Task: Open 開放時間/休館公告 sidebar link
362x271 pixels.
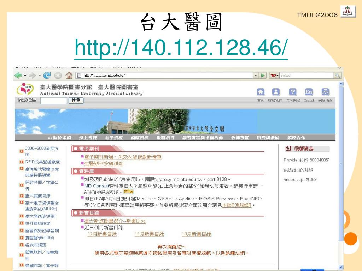Action: click(x=42, y=185)
